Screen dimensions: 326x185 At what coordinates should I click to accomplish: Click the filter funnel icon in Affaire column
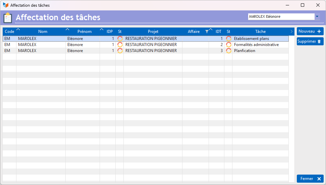[207, 32]
